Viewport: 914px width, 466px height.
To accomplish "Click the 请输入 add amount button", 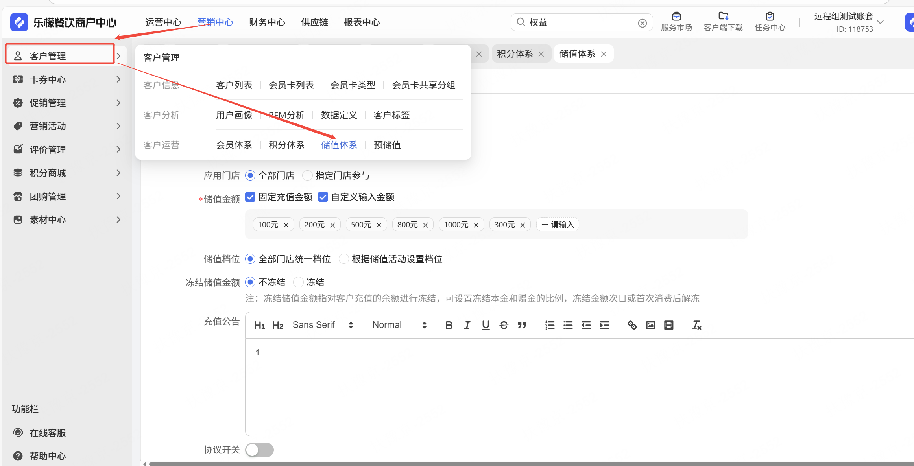I will 558,225.
